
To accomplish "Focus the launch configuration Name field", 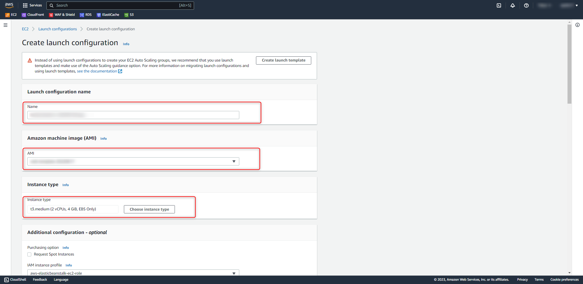I will tap(133, 115).
